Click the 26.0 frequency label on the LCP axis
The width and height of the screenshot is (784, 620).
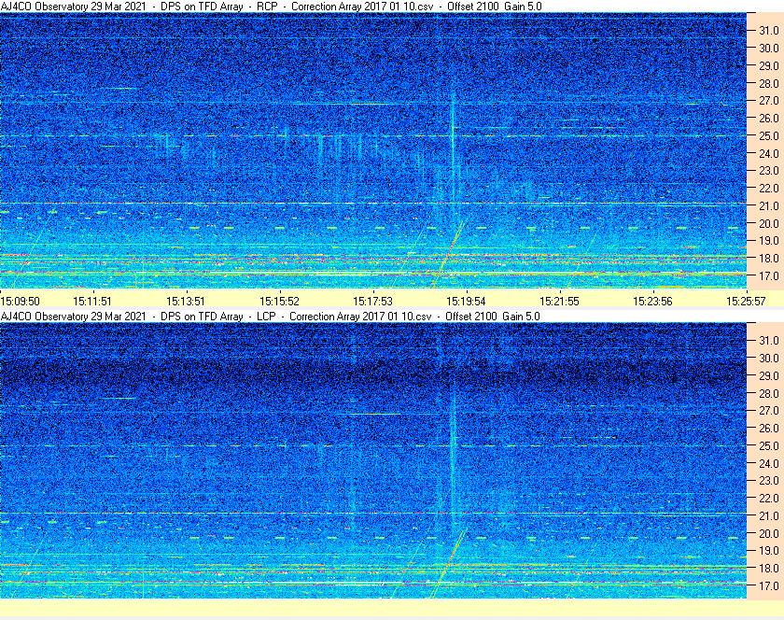point(769,428)
